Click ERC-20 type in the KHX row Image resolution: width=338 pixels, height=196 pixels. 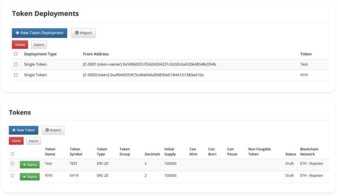(x=102, y=175)
